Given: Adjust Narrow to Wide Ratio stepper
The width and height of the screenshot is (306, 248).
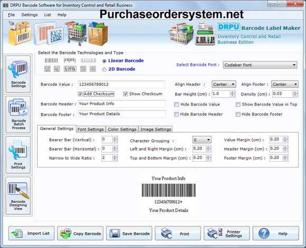Looking at the screenshot, I should coord(115,157).
